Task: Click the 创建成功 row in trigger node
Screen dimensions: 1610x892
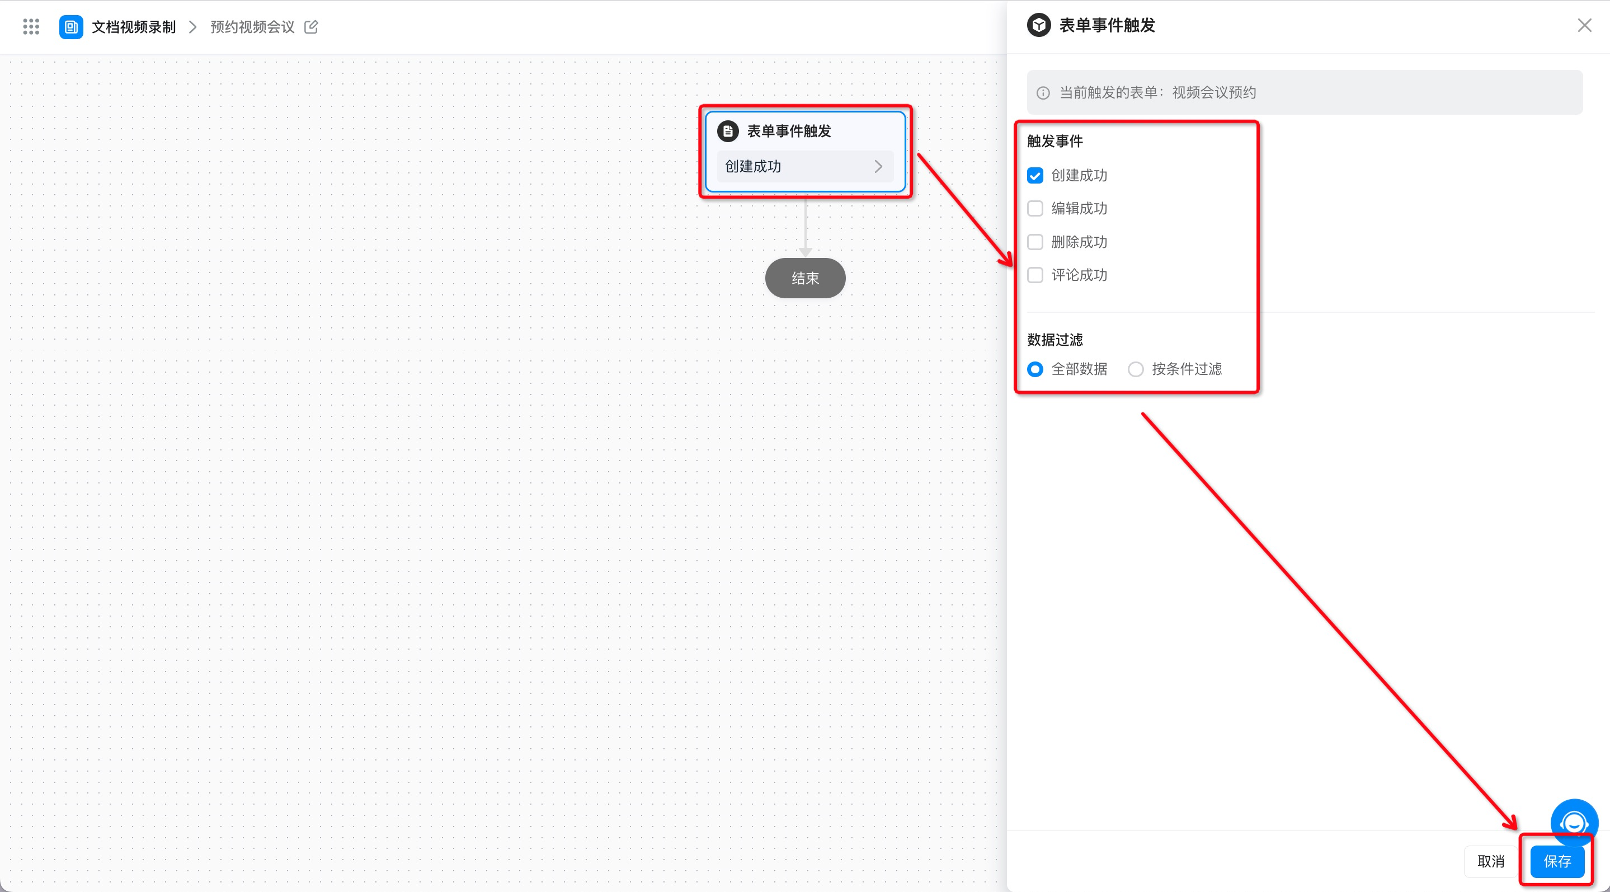Action: tap(805, 166)
